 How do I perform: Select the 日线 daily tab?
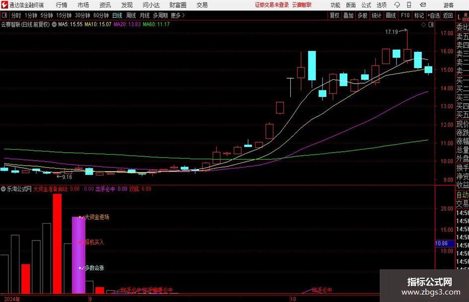pyautogui.click(x=117, y=15)
